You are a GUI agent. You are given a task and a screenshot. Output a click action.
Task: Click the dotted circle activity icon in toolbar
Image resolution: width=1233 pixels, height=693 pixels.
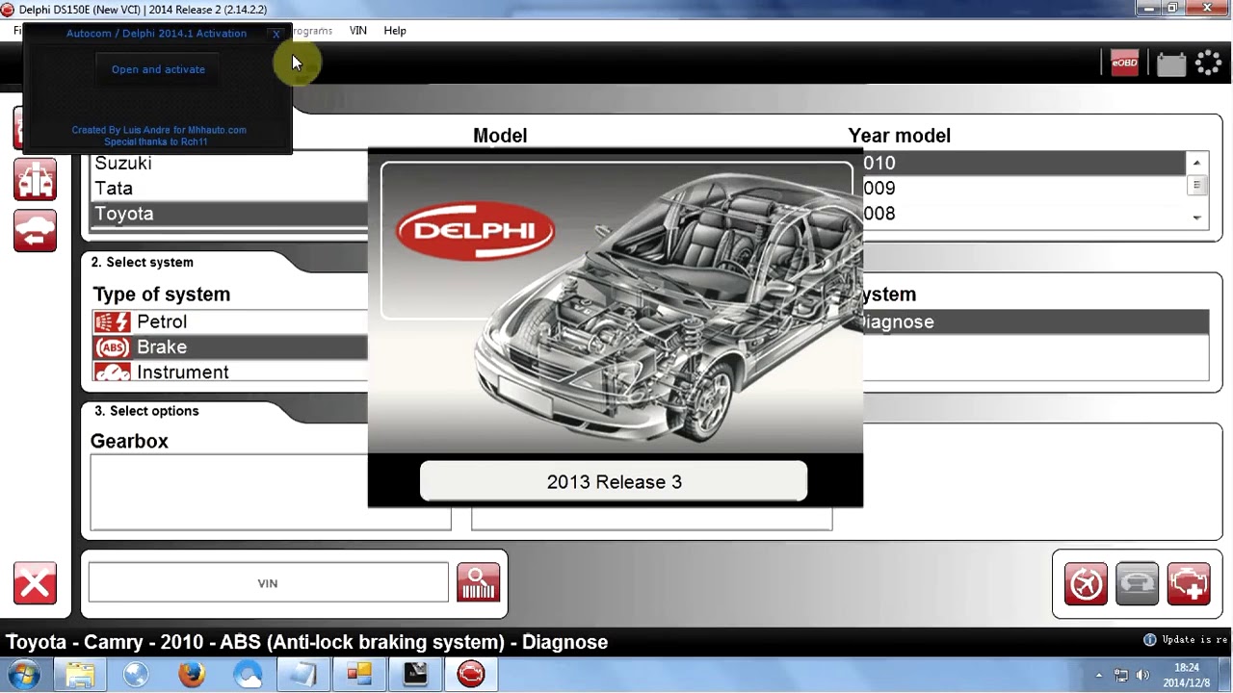point(1209,64)
